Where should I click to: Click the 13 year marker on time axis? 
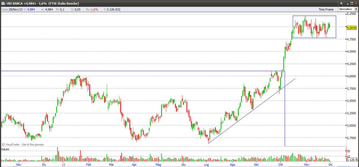point(64,164)
